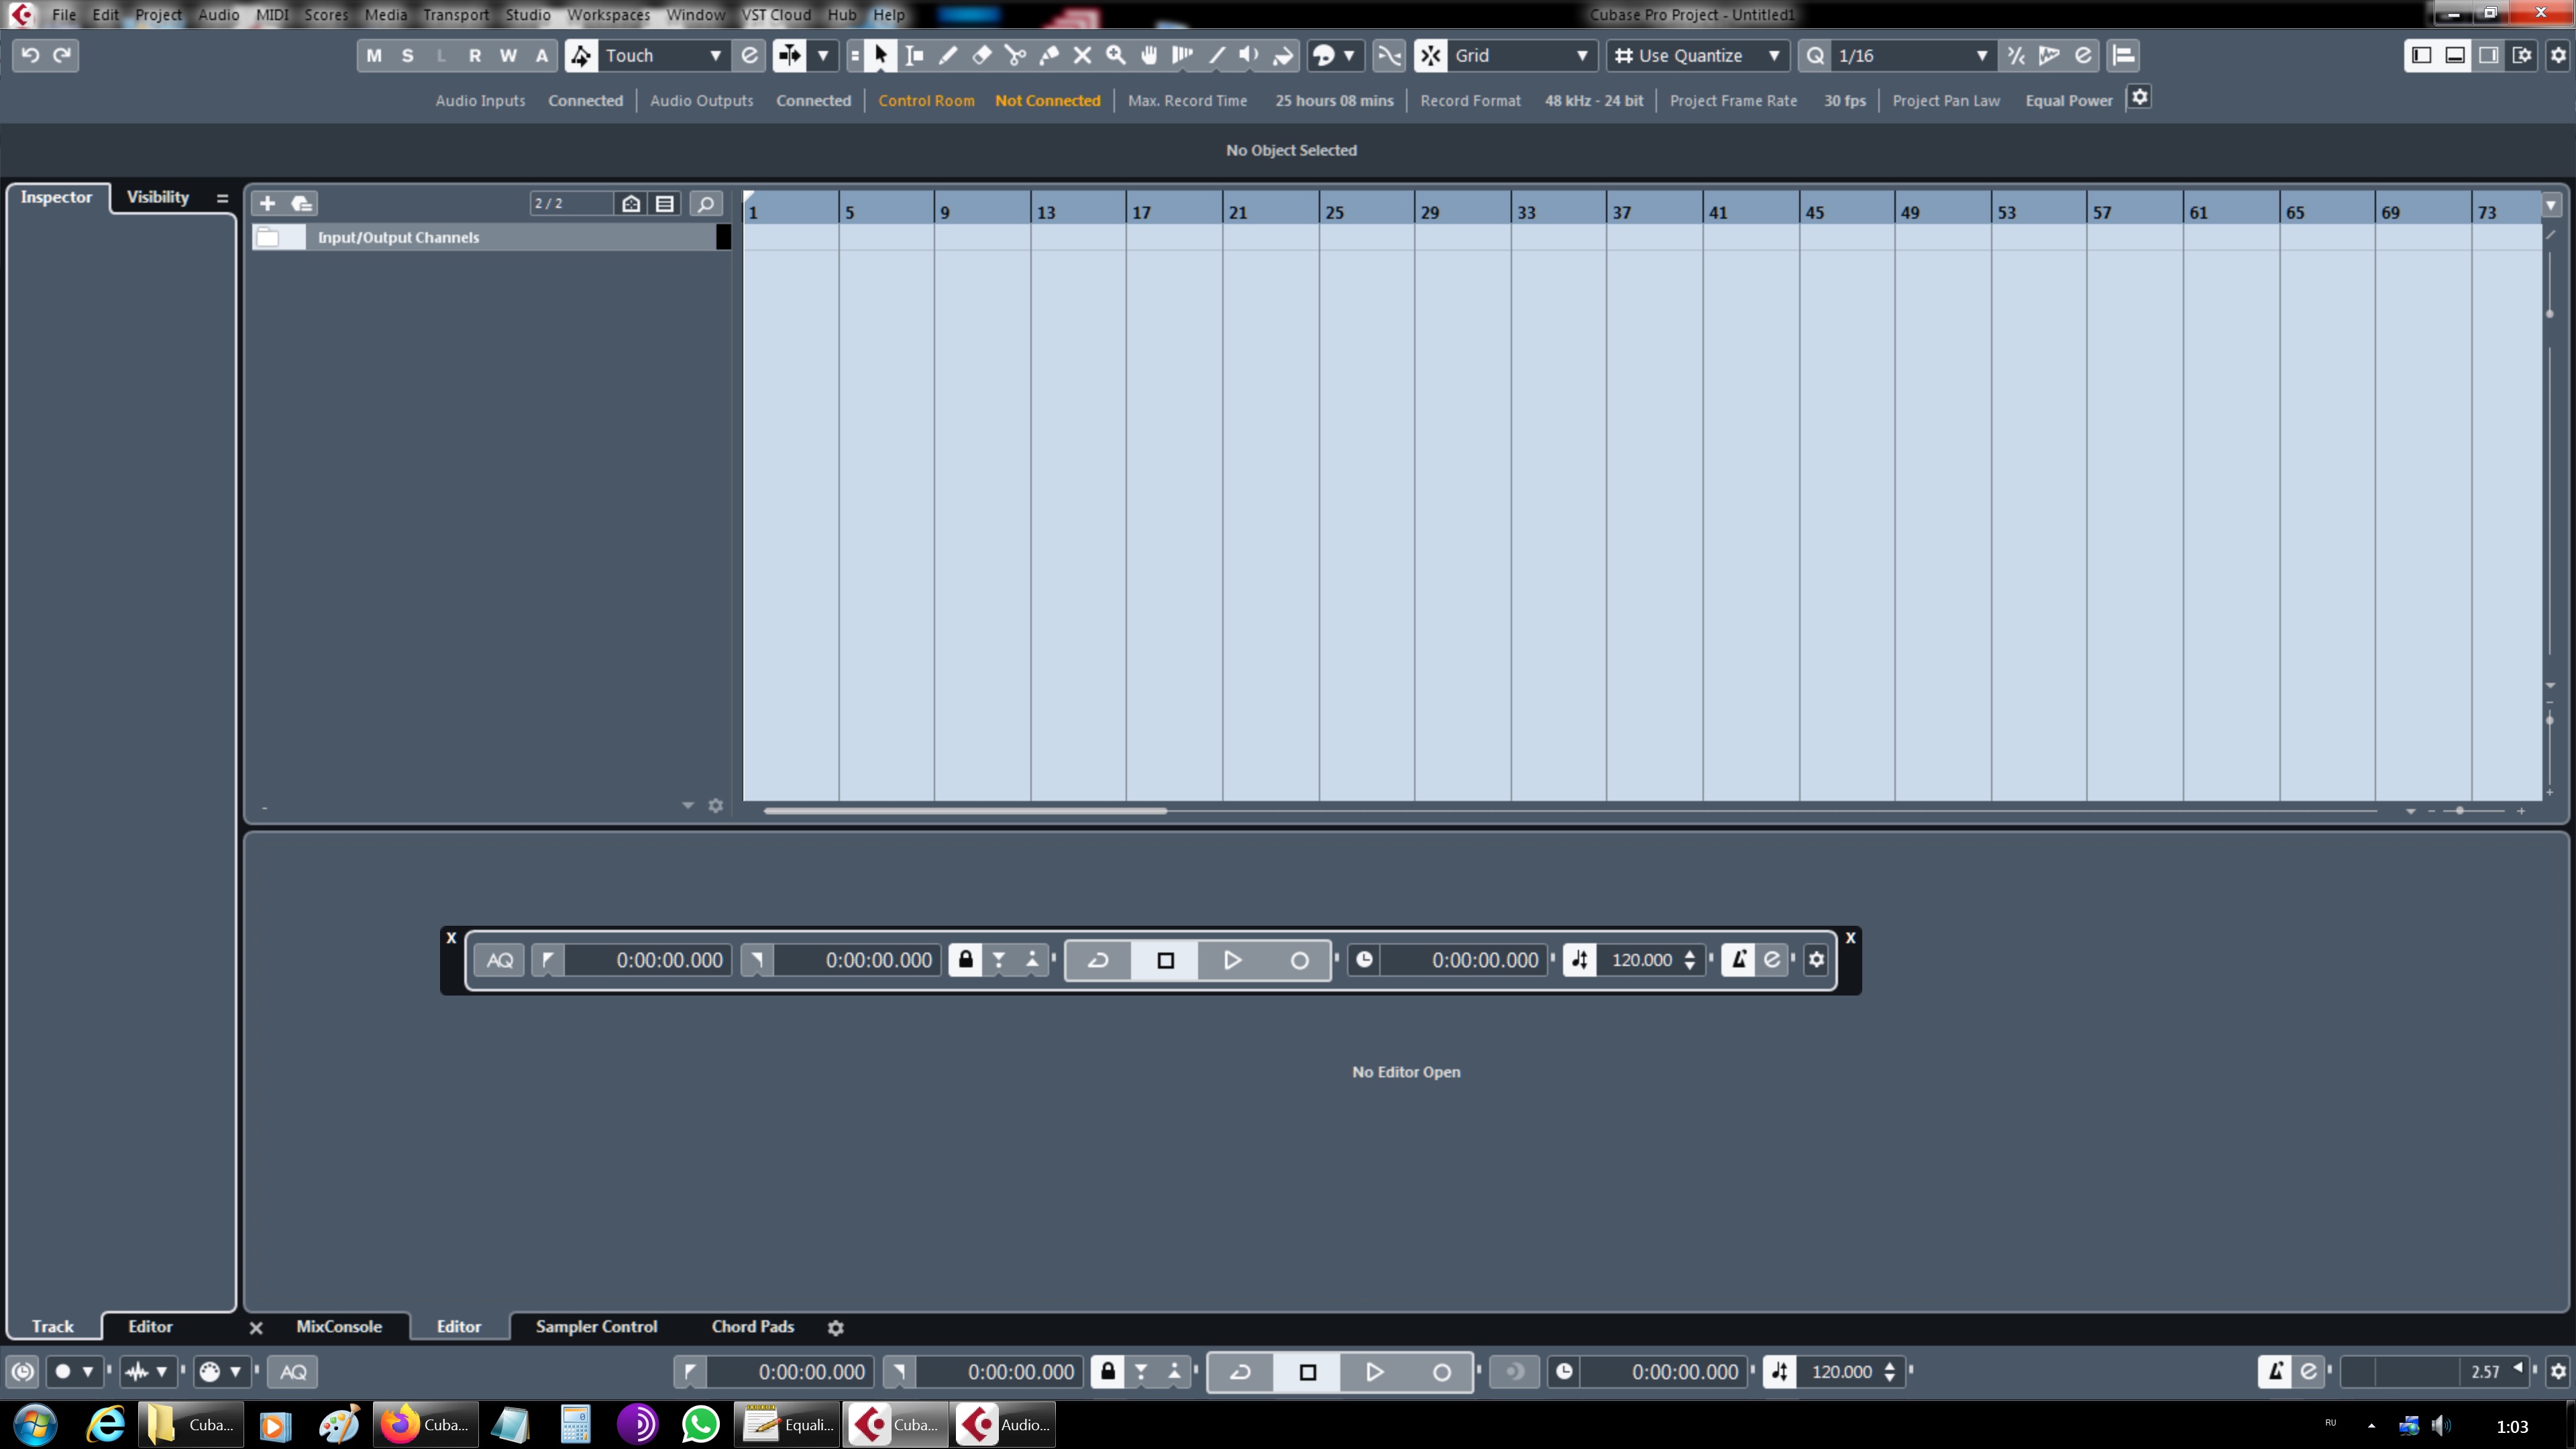The width and height of the screenshot is (2576, 1449).
Task: Open the Grid snap type dropdown
Action: coord(1581,56)
